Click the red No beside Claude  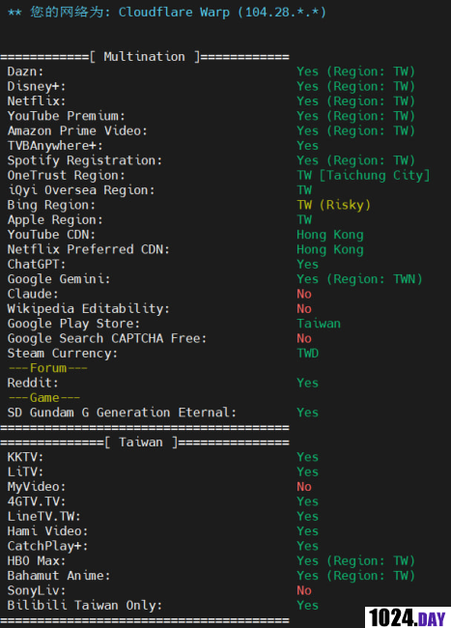(x=304, y=294)
